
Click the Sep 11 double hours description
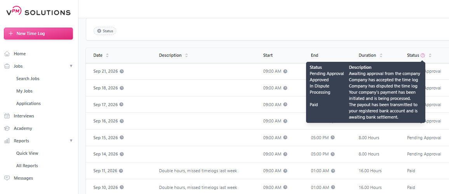(x=198, y=171)
